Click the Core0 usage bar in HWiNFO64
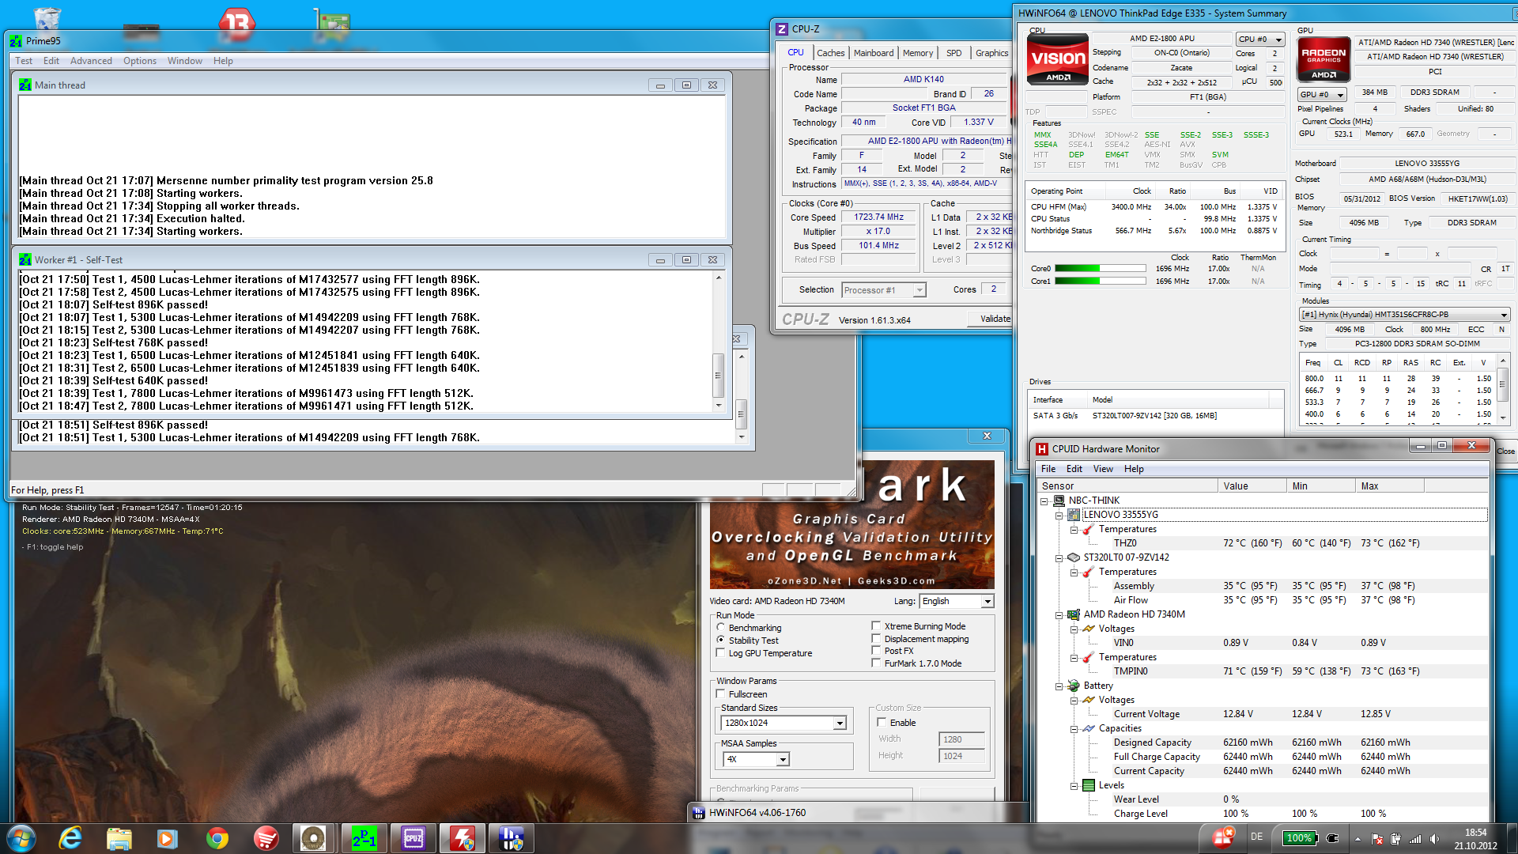1518x854 pixels. tap(1100, 269)
